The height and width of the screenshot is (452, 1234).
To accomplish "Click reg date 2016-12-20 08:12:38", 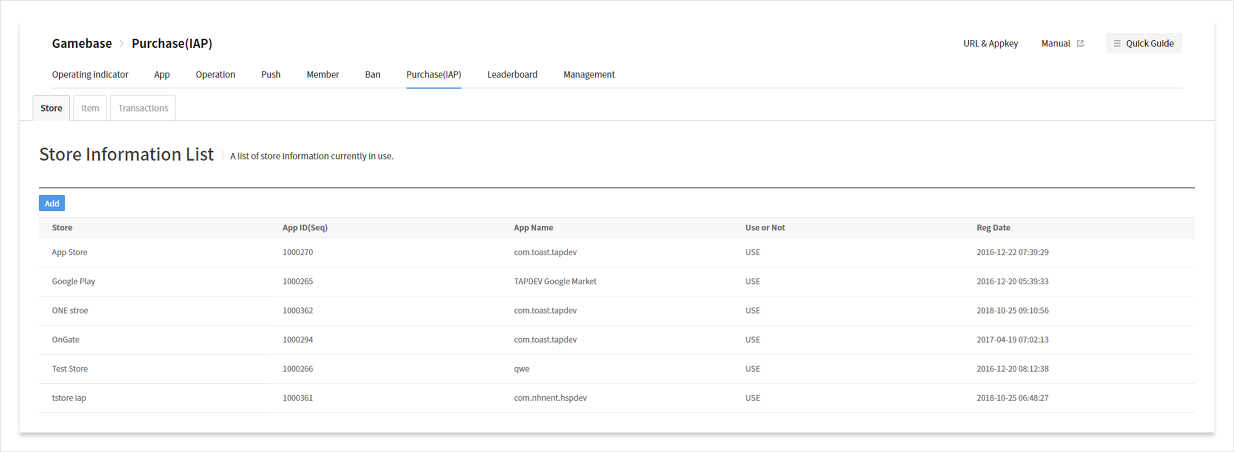I will click(x=1012, y=368).
